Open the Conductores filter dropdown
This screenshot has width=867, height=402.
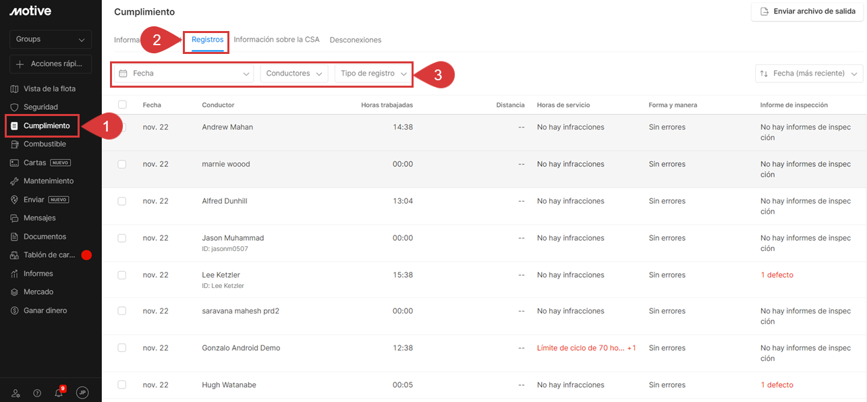[x=293, y=74]
